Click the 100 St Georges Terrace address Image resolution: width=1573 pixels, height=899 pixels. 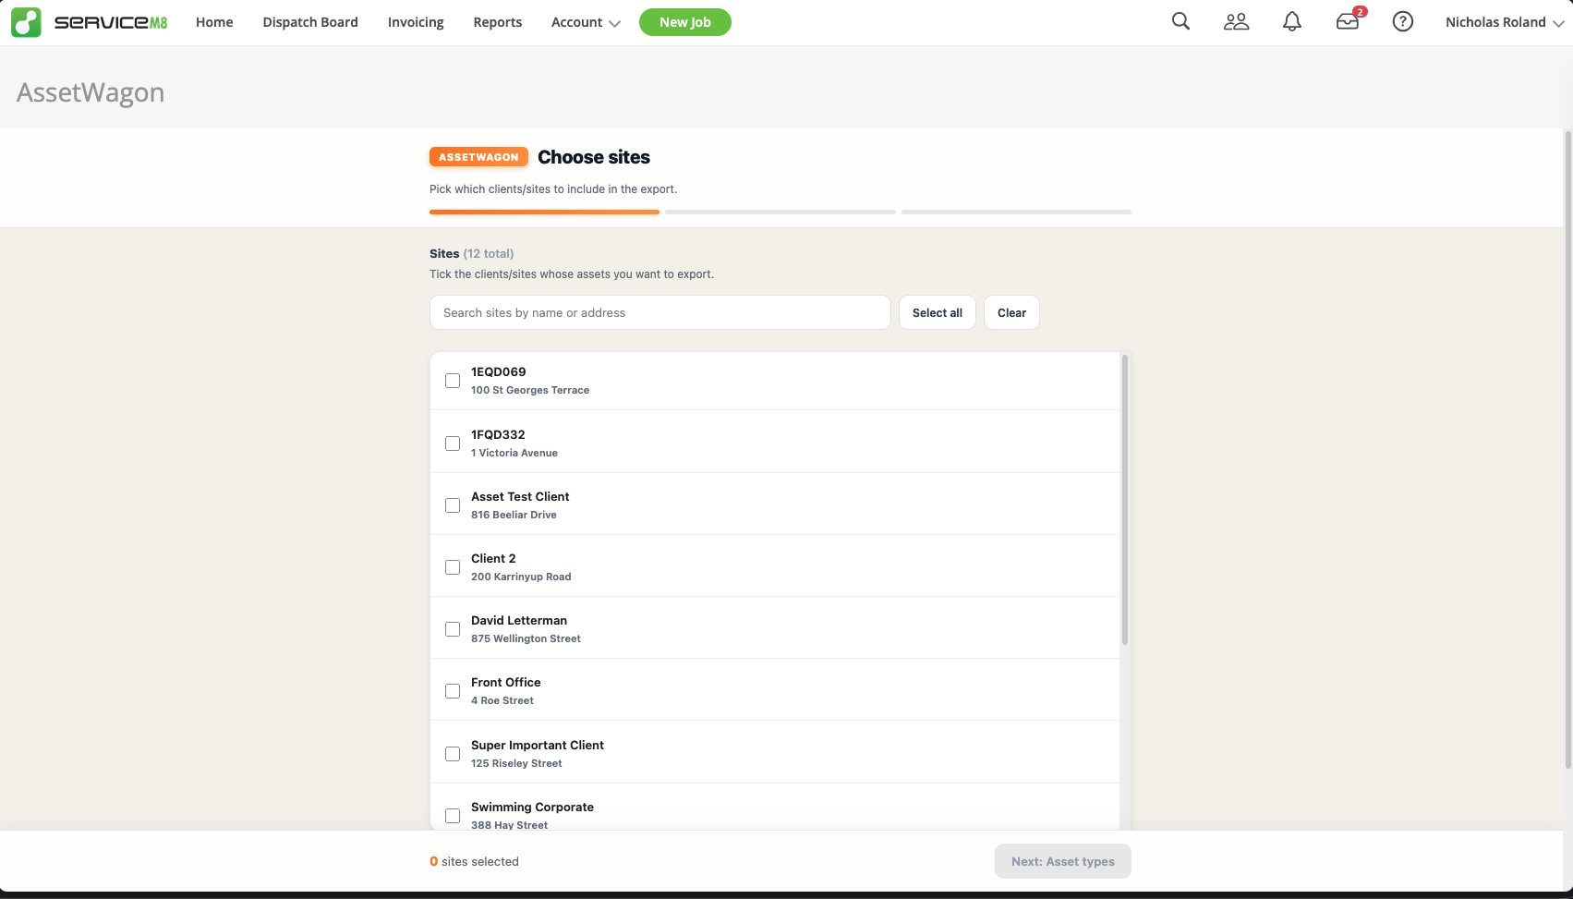tap(530, 390)
